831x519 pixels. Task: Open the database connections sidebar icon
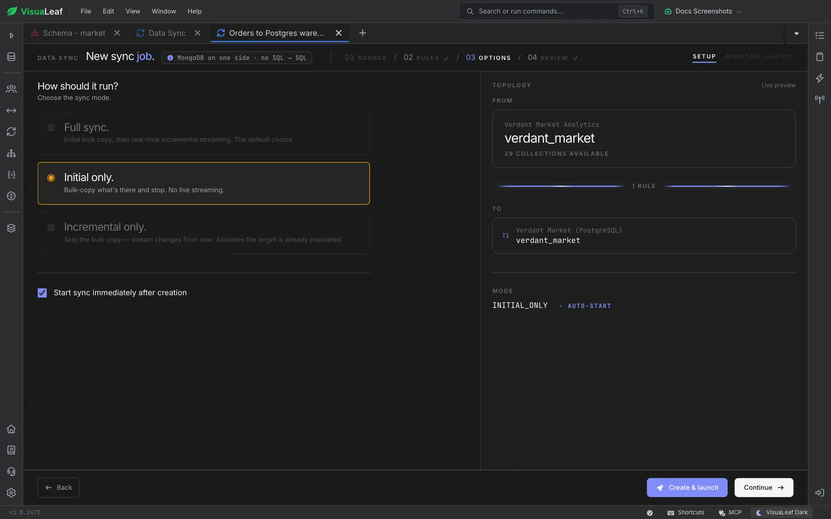(11, 57)
